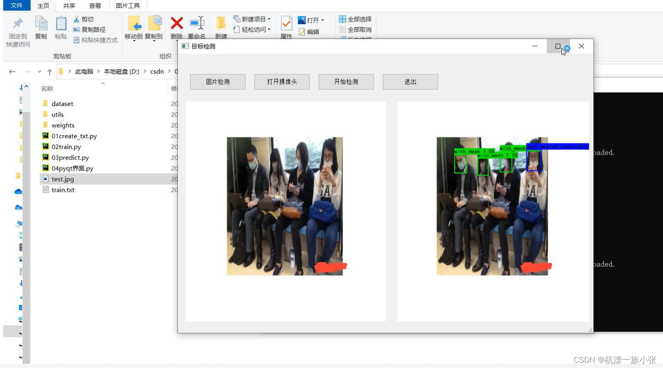Open the 文件 menu in Explorer

coord(16,5)
